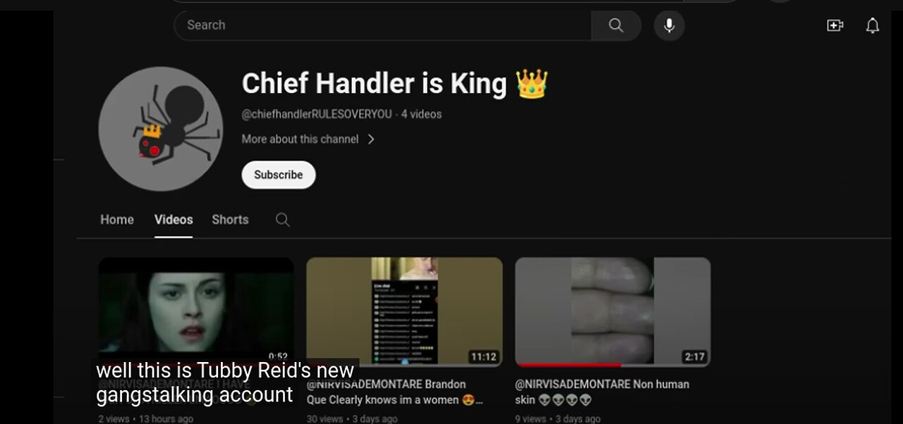Start voice search with the microphone icon

[x=669, y=25]
